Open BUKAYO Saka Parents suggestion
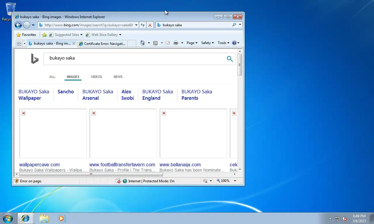The width and height of the screenshot is (374, 224). coord(197,95)
